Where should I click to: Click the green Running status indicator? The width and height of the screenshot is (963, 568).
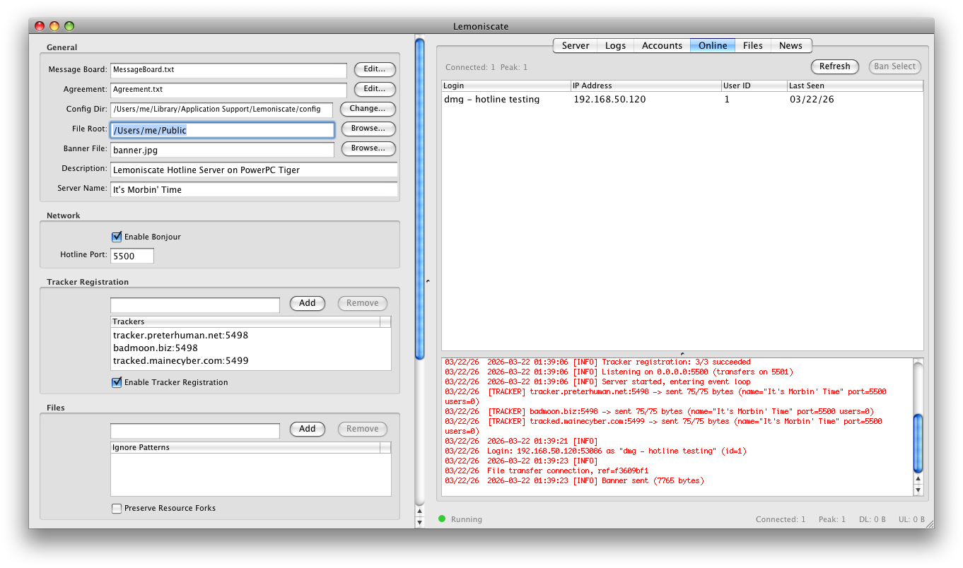442,519
